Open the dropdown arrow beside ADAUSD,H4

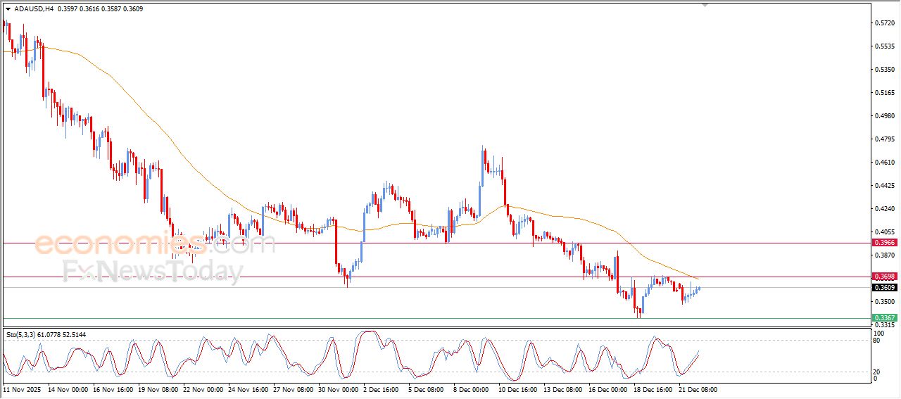8,9
